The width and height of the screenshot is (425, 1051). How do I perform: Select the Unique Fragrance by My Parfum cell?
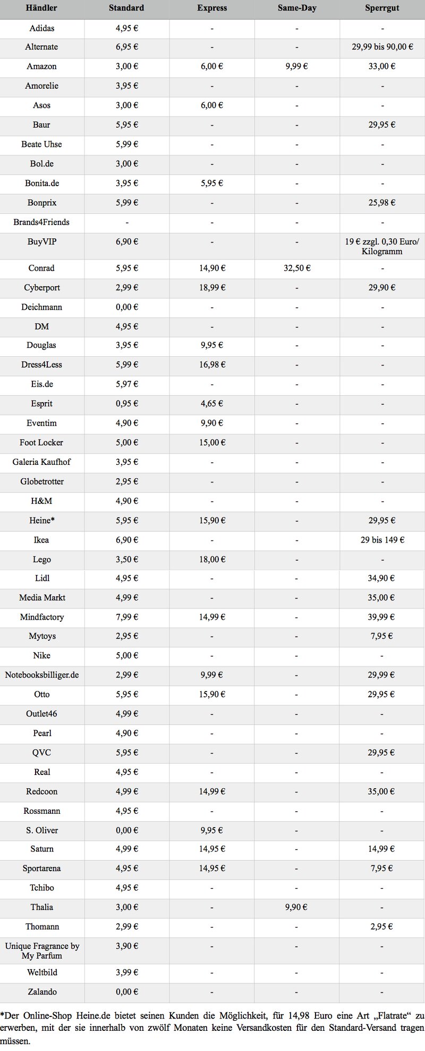(x=41, y=950)
